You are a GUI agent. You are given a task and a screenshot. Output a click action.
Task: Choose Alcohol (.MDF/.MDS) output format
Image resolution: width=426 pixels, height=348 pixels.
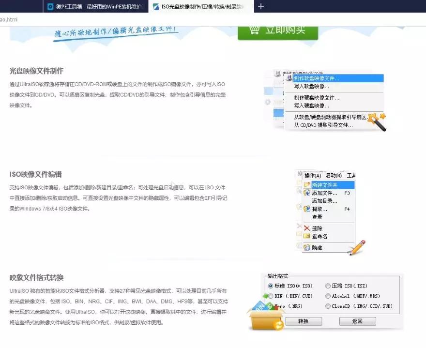click(328, 296)
